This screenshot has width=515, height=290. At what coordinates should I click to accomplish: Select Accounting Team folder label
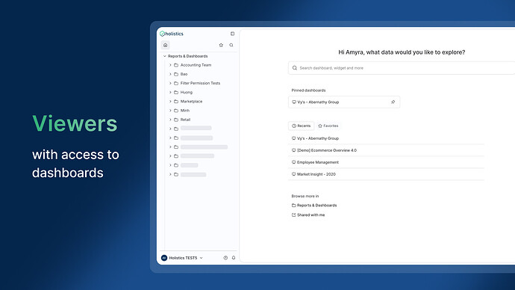coord(196,65)
